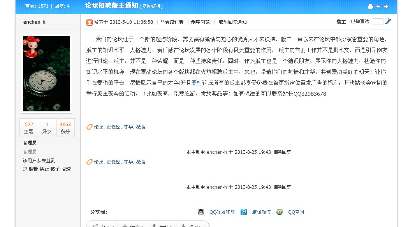The image size is (401, 227).
Task: Open the 责任感 tag in the lower tag row
Action: 113,162
